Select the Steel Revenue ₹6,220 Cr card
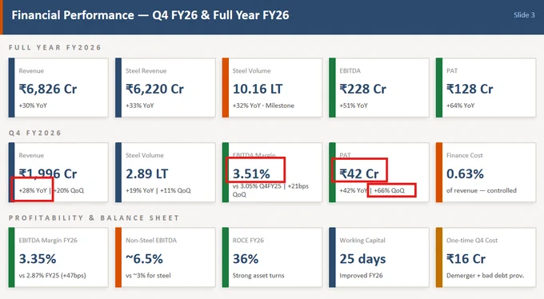This screenshot has height=299, width=544. click(165, 88)
